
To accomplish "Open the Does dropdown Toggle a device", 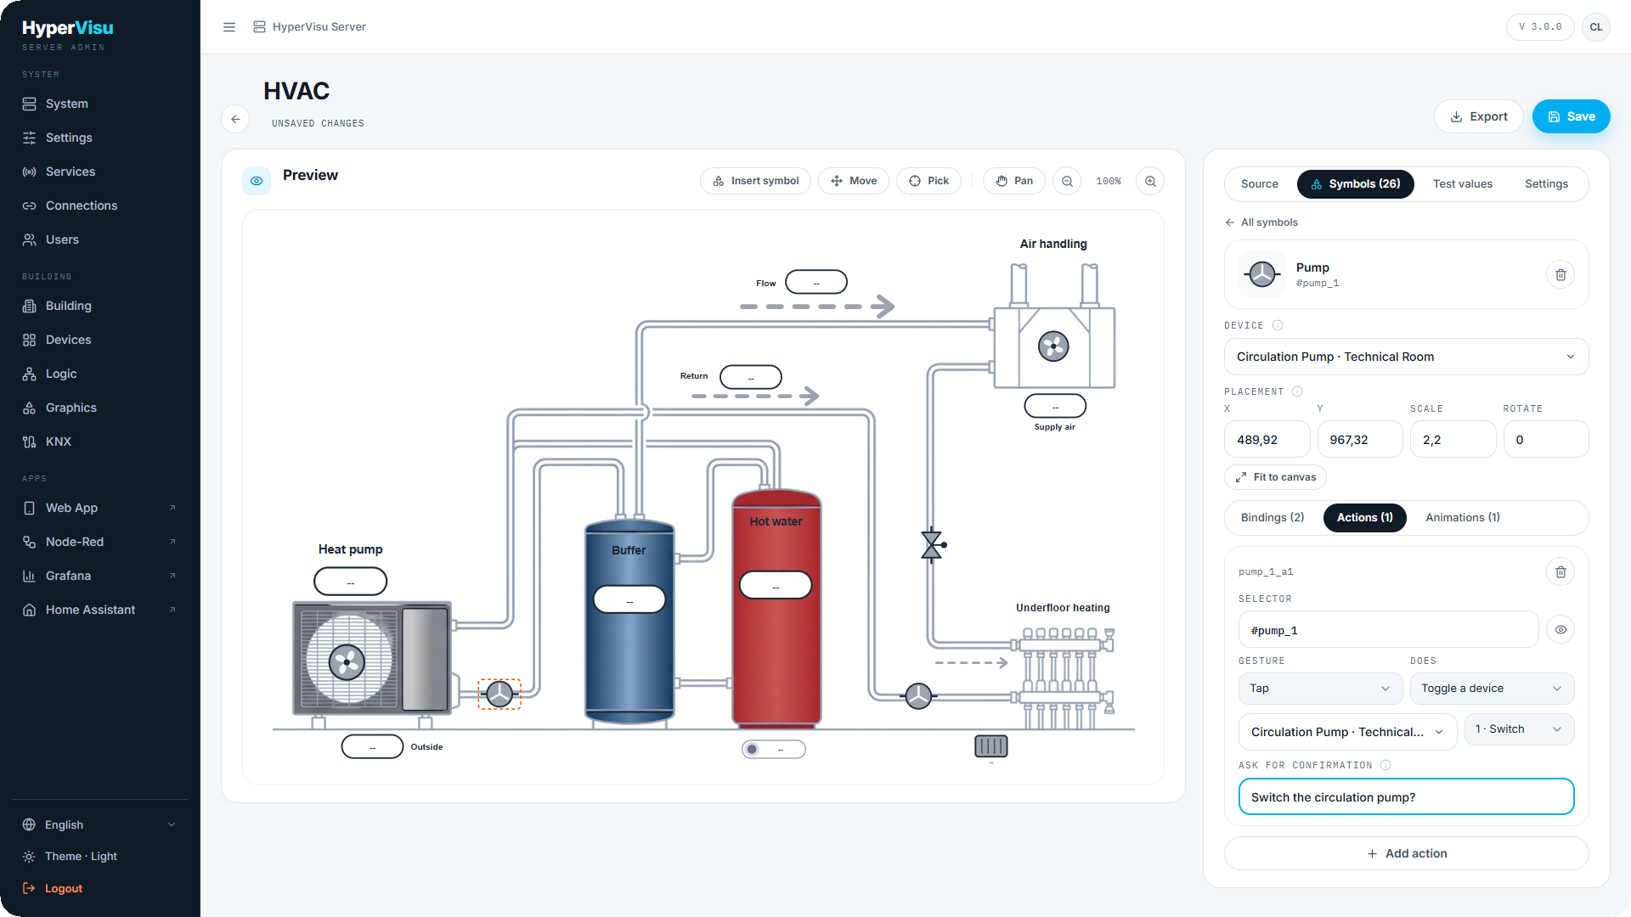I will pyautogui.click(x=1492, y=689).
